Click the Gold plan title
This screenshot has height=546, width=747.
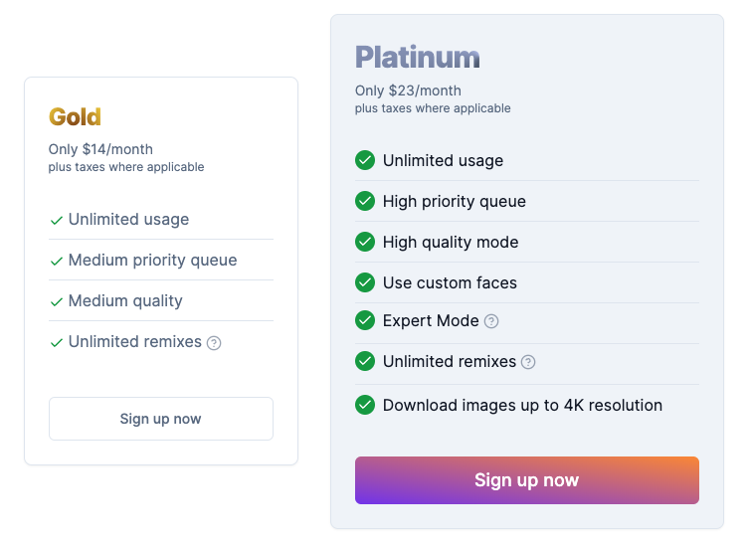[75, 116]
